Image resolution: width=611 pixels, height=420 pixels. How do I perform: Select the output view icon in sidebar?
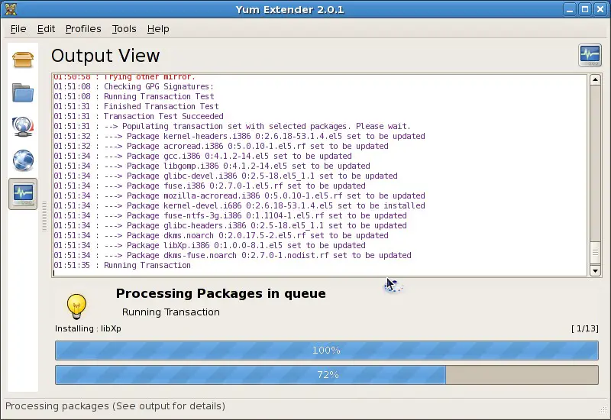tap(23, 194)
